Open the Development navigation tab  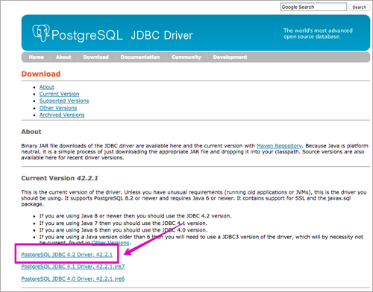230,57
